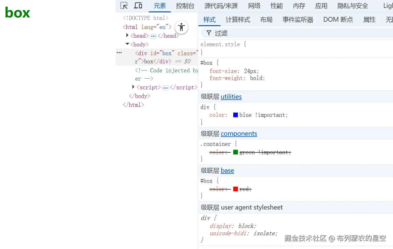The height and width of the screenshot is (249, 393).
Task: Activate the inspect element picker icon
Action: (124, 6)
